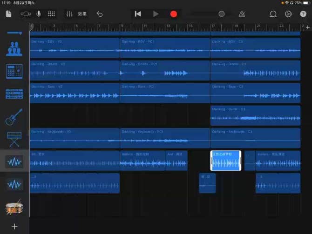The image size is (312, 234).
Task: Select the acoustic guitar track header
Action: pyautogui.click(x=14, y=116)
